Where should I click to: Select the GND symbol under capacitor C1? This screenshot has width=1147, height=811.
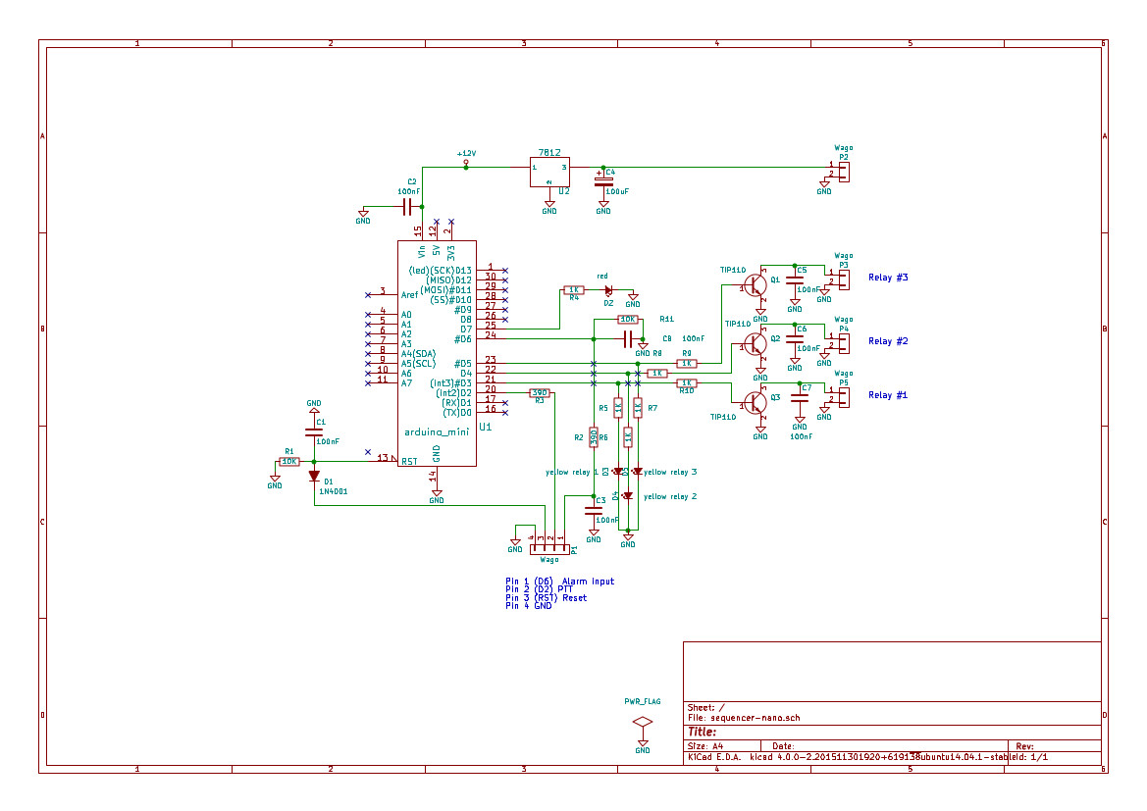[x=275, y=478]
